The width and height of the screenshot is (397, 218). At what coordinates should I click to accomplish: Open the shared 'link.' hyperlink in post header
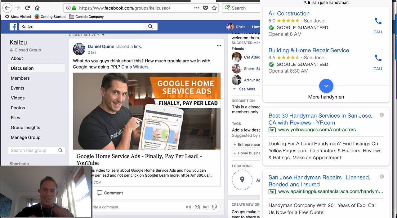[138, 46]
